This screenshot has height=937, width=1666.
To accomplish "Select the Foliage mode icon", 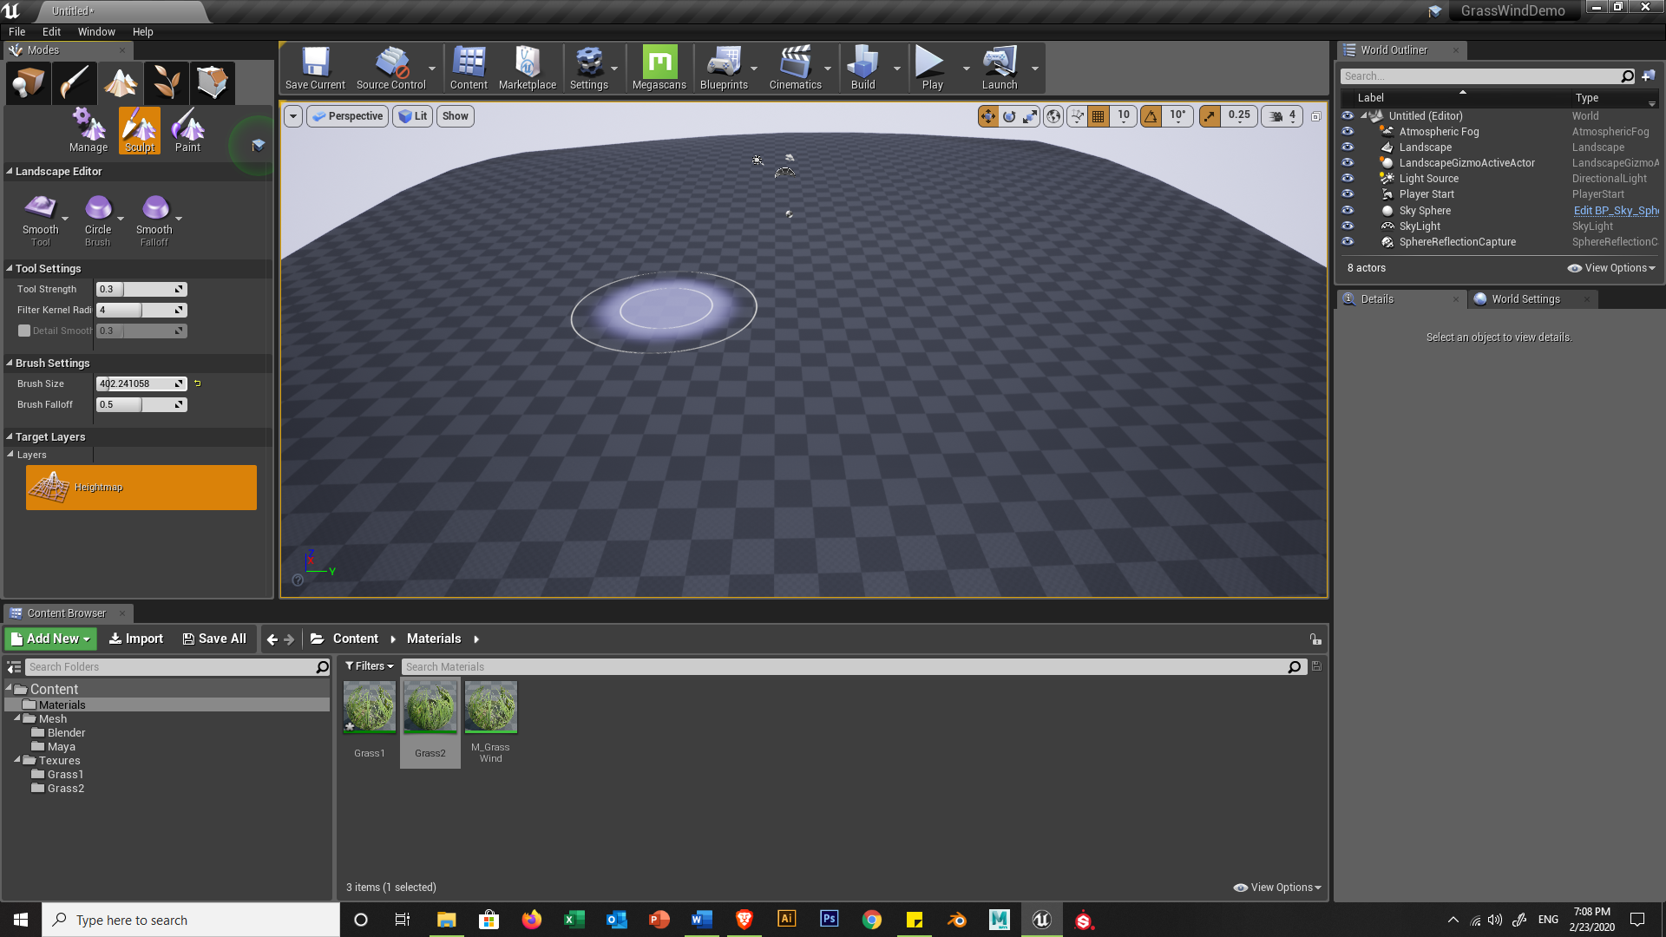I will pyautogui.click(x=167, y=83).
